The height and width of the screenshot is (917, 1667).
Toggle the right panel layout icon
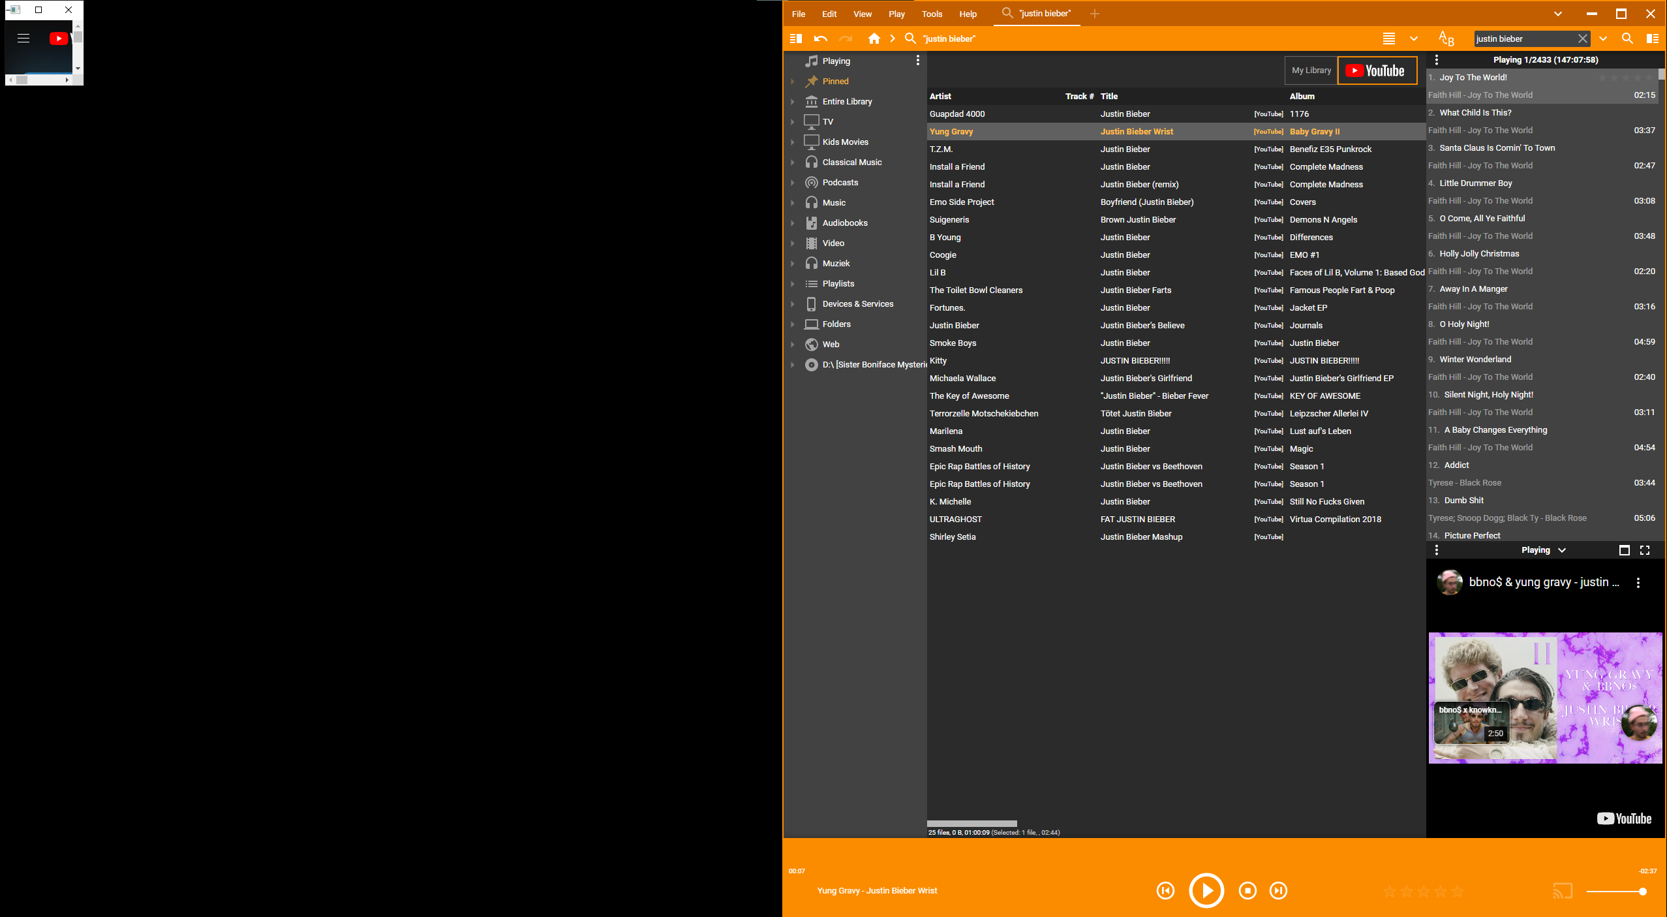pos(1652,39)
